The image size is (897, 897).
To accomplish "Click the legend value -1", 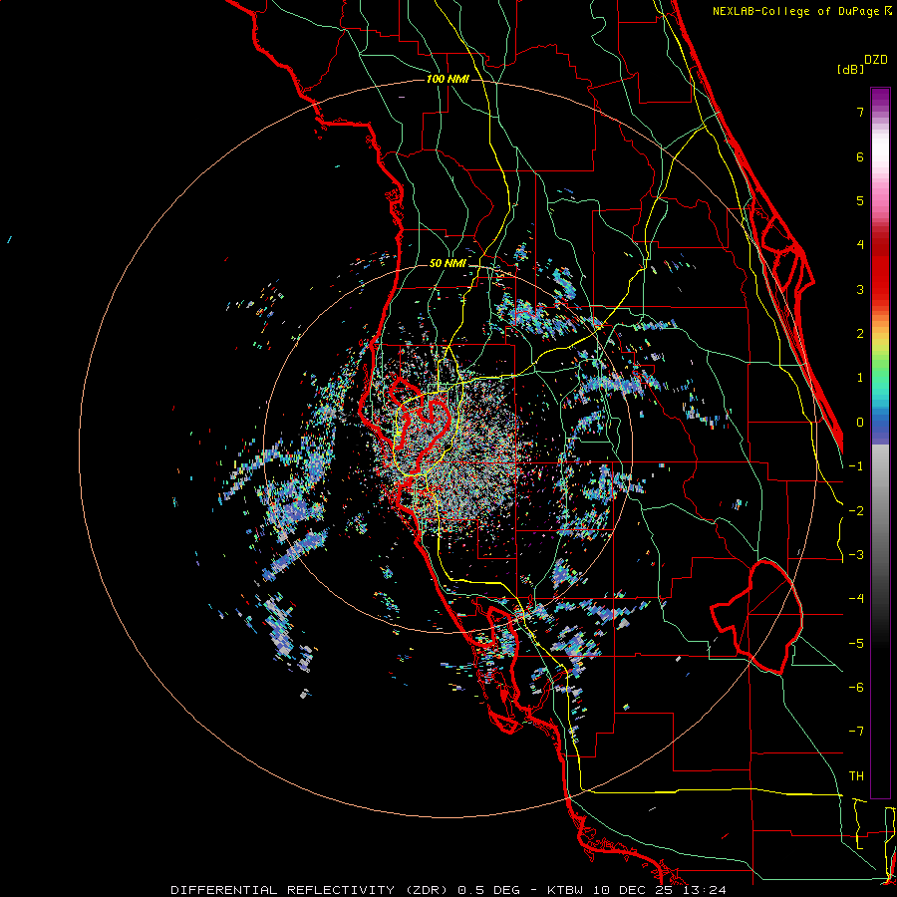I will pos(856,466).
